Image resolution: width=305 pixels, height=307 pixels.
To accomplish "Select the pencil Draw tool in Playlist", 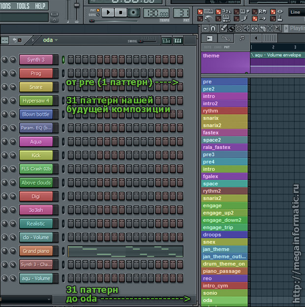I will pyautogui.click(x=223, y=29).
